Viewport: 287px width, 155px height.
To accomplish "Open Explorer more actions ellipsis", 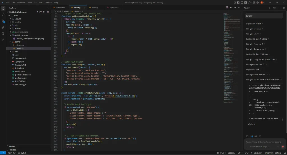I will click(x=48, y=8).
